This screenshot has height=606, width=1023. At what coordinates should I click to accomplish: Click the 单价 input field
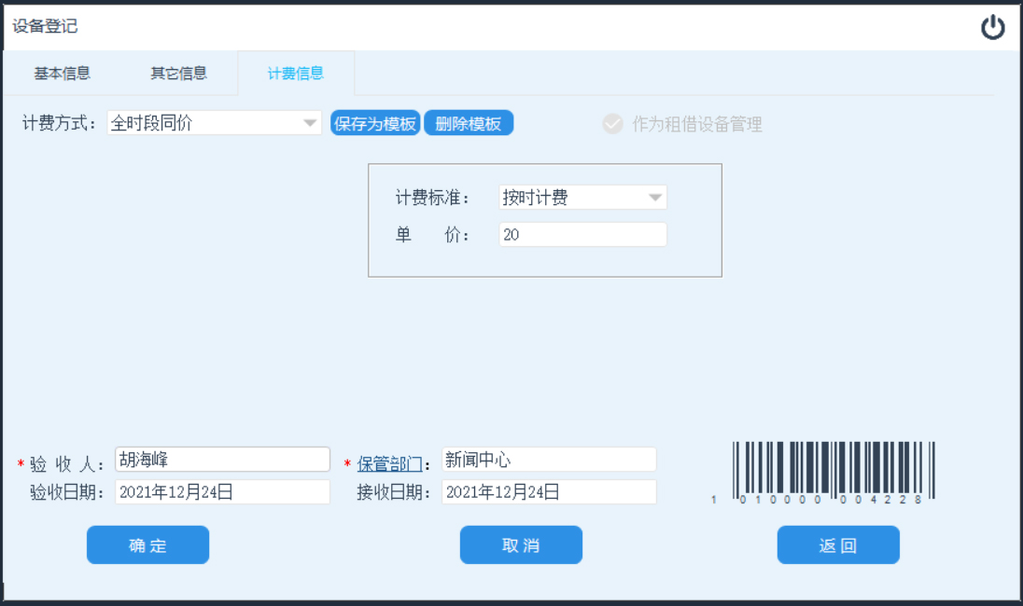click(582, 235)
